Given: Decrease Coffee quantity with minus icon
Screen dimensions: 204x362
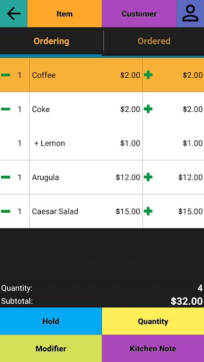Looking at the screenshot, I should pyautogui.click(x=6, y=75).
